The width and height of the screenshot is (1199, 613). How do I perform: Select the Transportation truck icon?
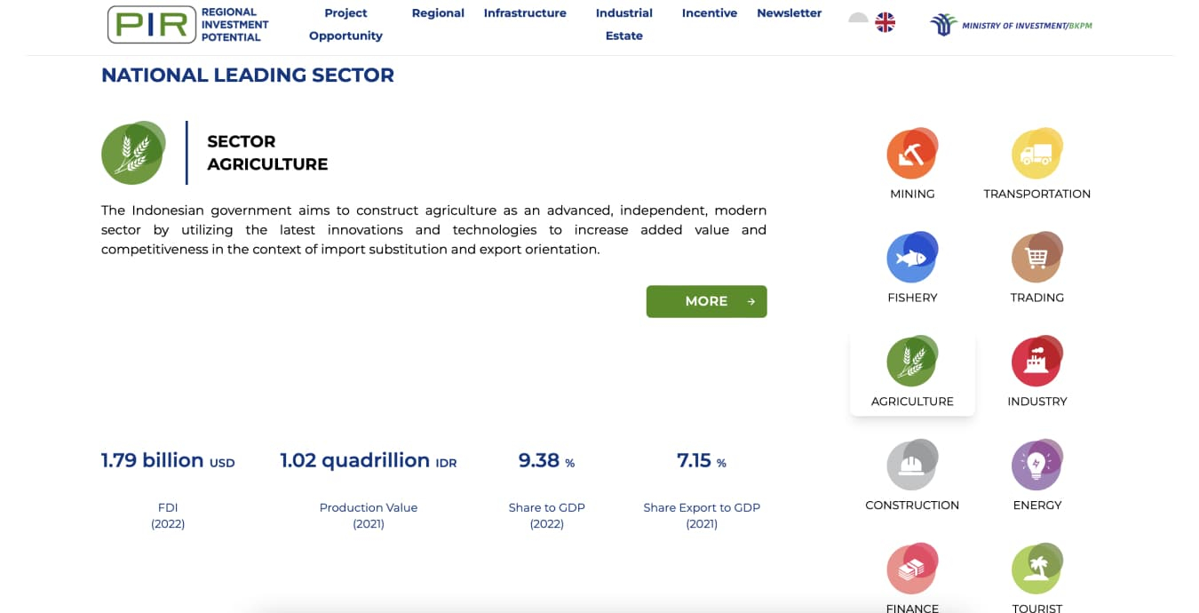tap(1036, 155)
